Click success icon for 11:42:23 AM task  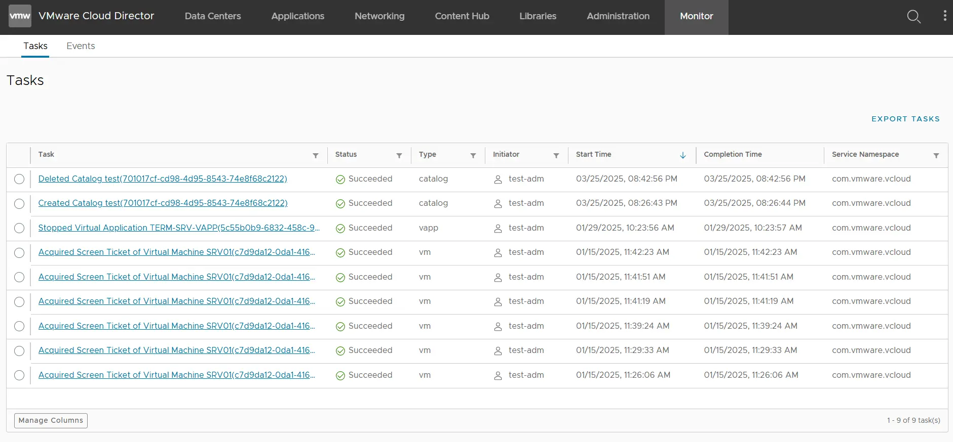coord(340,253)
